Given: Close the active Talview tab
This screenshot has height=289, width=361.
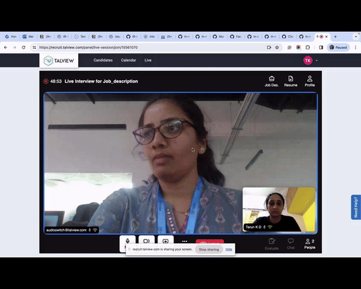Looking at the screenshot, I should coord(326,37).
